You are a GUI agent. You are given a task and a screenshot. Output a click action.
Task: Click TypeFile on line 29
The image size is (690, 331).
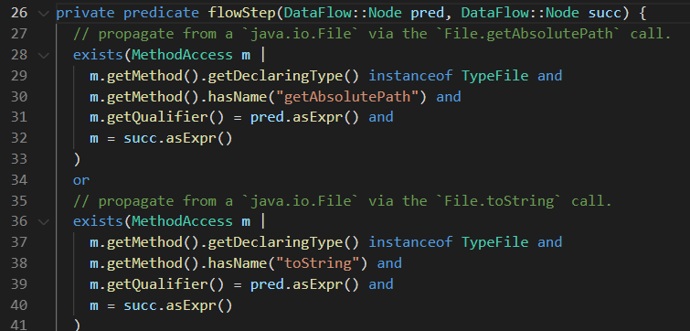pyautogui.click(x=494, y=76)
